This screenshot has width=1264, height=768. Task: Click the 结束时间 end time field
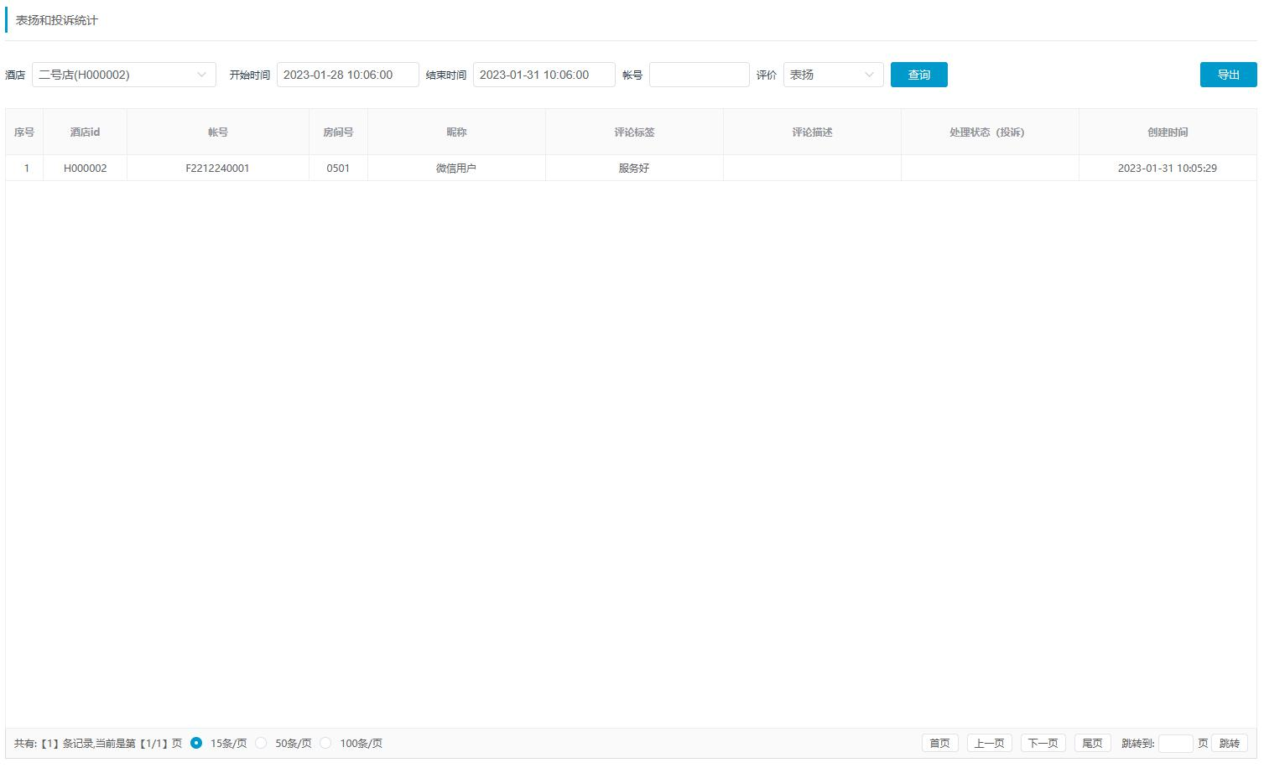[x=544, y=75]
